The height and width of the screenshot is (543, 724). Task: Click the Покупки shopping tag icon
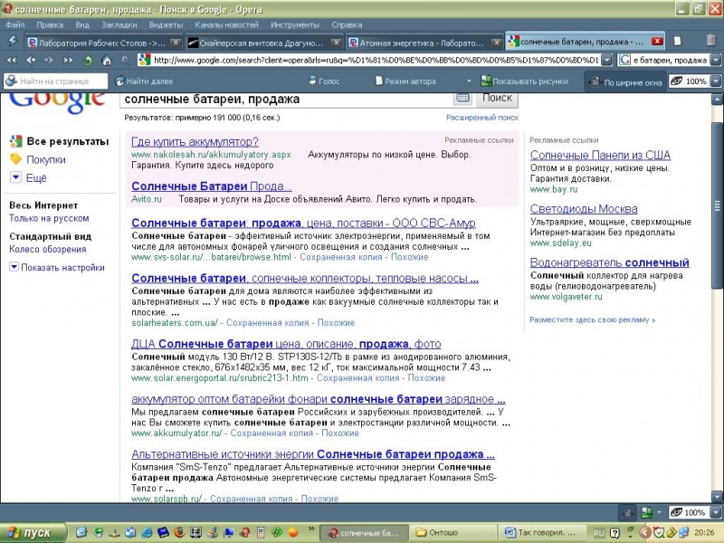[x=15, y=159]
